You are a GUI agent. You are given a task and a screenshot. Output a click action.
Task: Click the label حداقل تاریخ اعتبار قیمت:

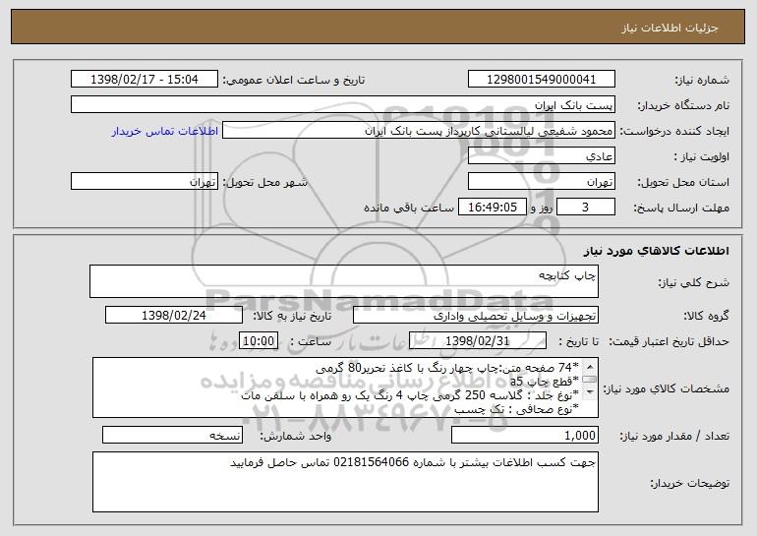pos(669,341)
